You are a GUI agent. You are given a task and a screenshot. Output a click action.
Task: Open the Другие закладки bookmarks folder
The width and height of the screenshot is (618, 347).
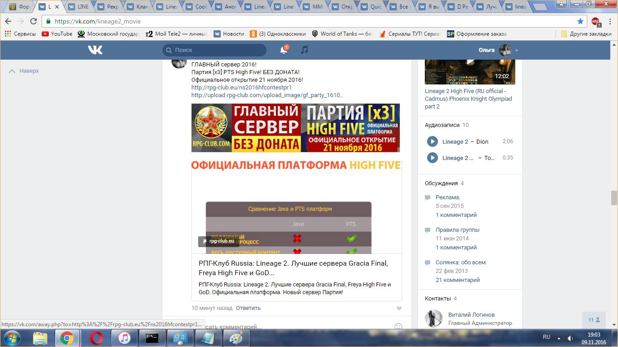pyautogui.click(x=586, y=34)
